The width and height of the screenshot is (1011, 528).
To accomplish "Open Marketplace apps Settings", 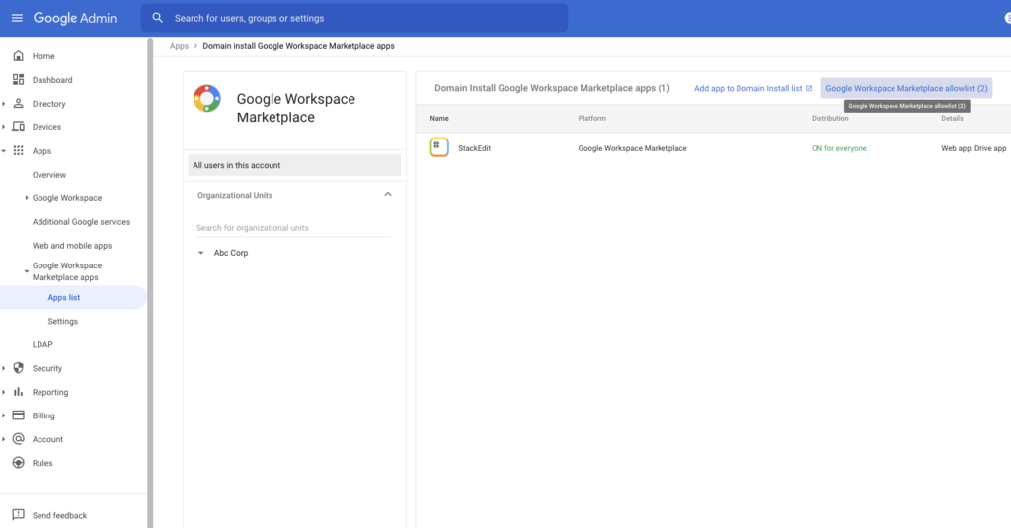I will [x=62, y=321].
